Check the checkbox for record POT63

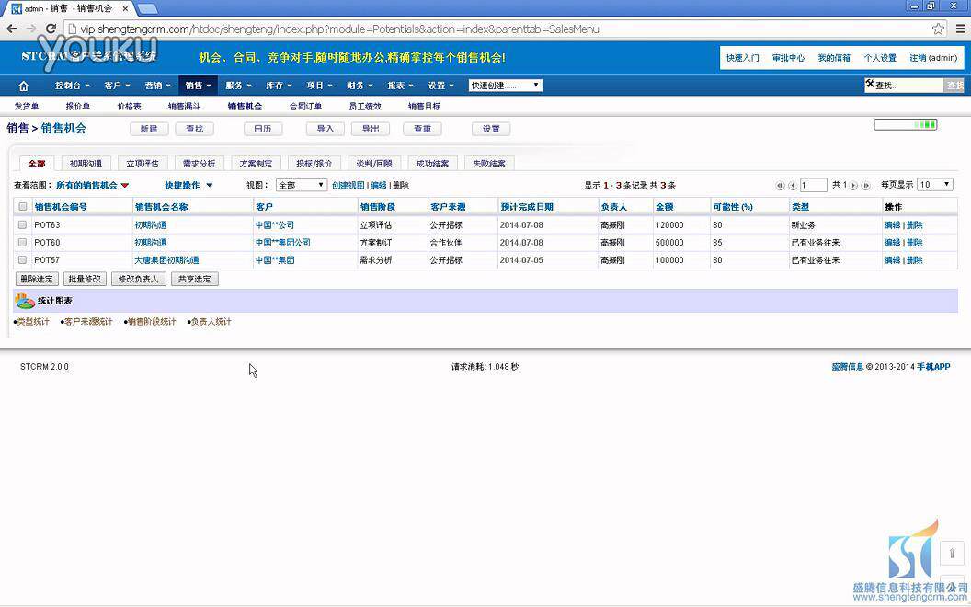coord(23,224)
